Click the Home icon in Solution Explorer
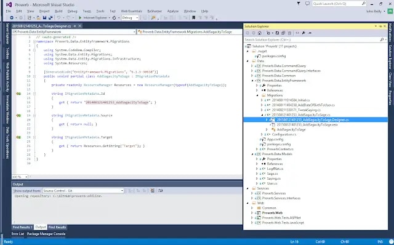 (260, 33)
